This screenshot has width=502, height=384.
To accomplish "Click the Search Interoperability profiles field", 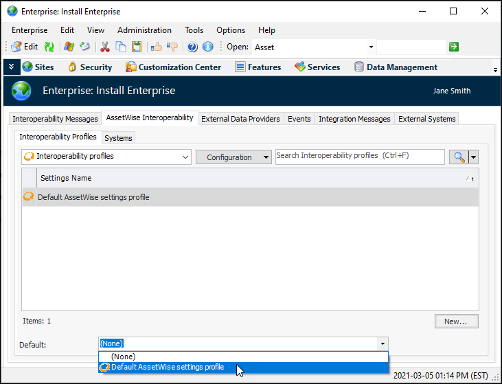I will click(360, 157).
